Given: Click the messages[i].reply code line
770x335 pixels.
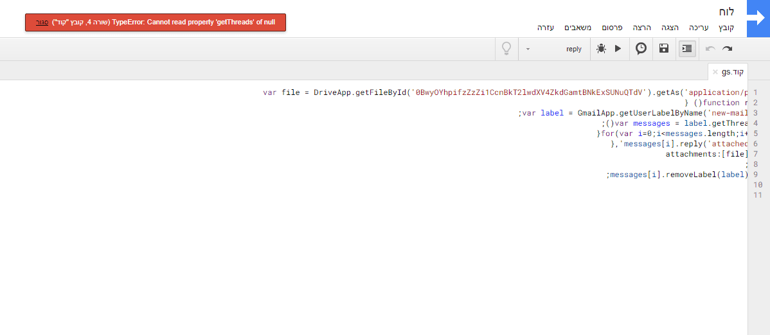Looking at the screenshot, I should point(679,144).
